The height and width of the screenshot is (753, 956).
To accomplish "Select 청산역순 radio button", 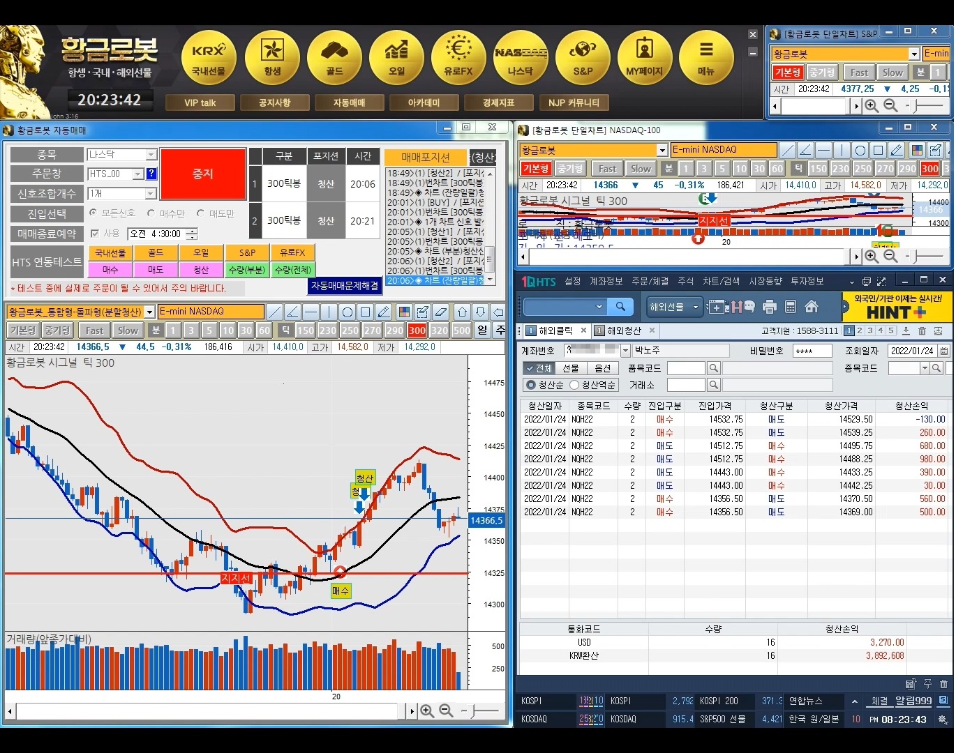I will pos(574,385).
